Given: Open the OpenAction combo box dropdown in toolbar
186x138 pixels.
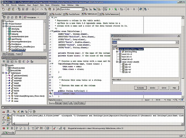Looking at the screenshot, I should coord(83,9).
